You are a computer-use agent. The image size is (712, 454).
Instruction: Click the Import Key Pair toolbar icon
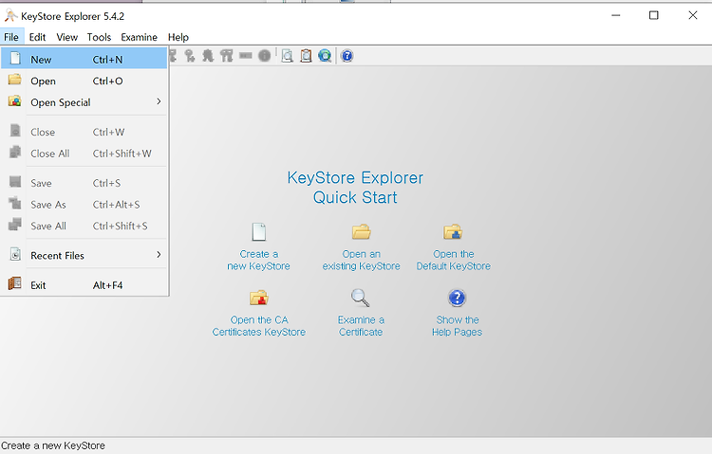tap(227, 56)
